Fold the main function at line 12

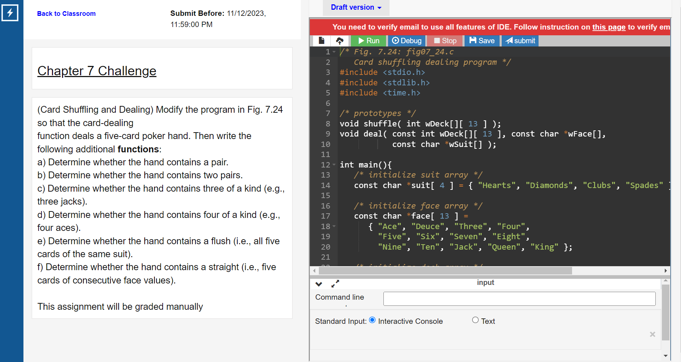point(334,165)
